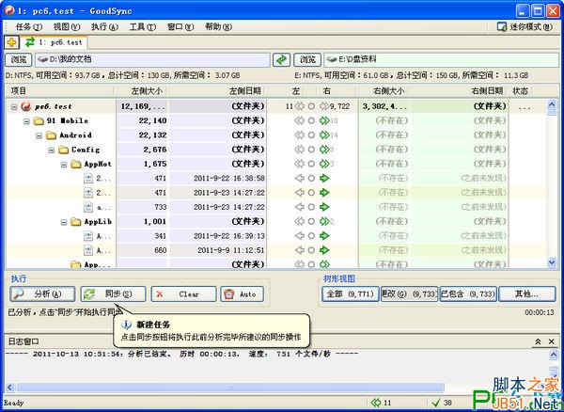The height and width of the screenshot is (412, 564).
Task: Collapse the AppLib folder
Action: [x=64, y=222]
